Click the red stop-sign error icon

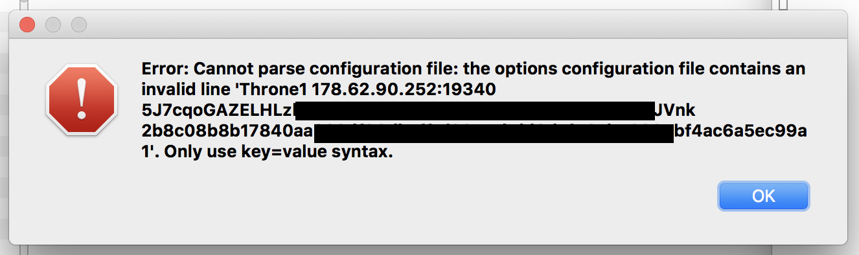81,100
